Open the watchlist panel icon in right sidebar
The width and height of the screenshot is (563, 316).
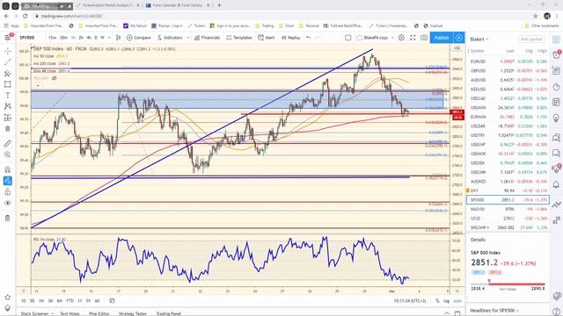(557, 39)
